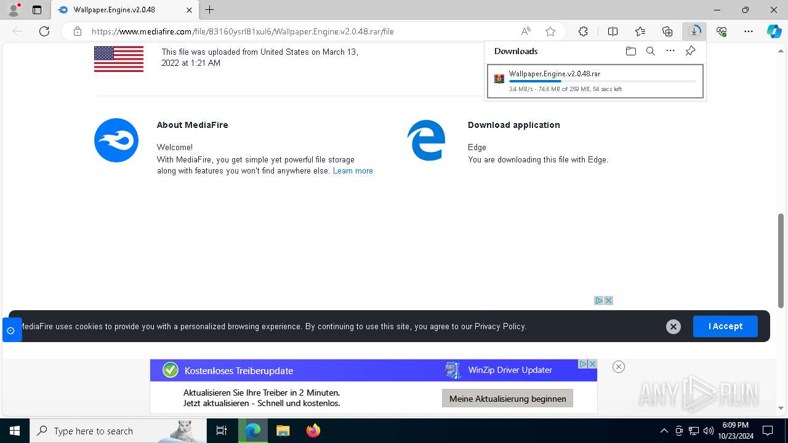788x443 pixels.
Task: Toggle Split screen view icon
Action: coord(613,31)
